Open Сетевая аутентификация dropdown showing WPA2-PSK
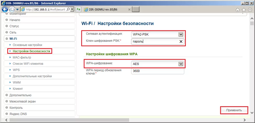This screenshot has width=255, height=123. click(x=158, y=34)
